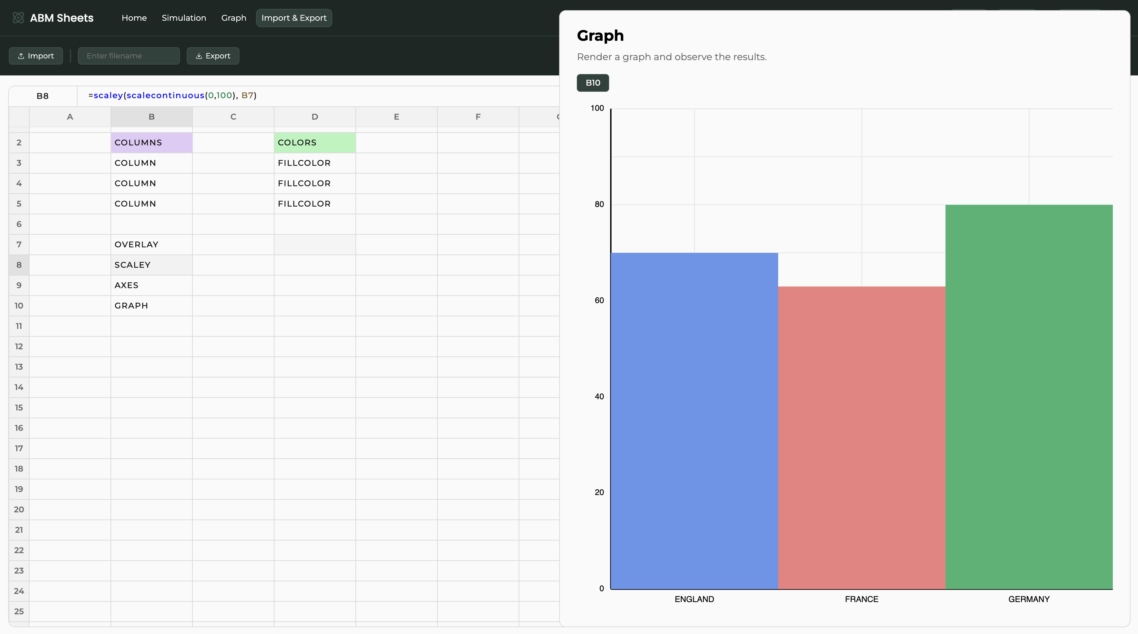Image resolution: width=1138 pixels, height=634 pixels.
Task: Click the B8 cell reference box
Action: (43, 96)
